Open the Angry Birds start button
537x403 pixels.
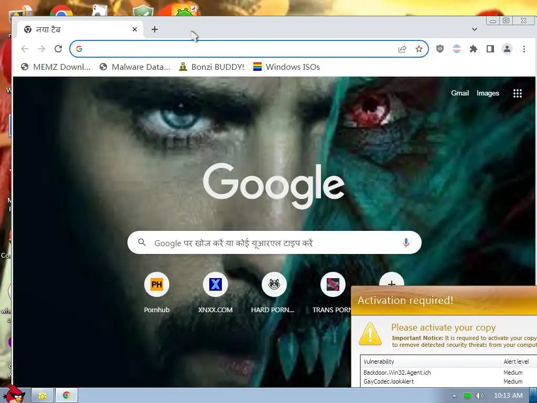13,395
